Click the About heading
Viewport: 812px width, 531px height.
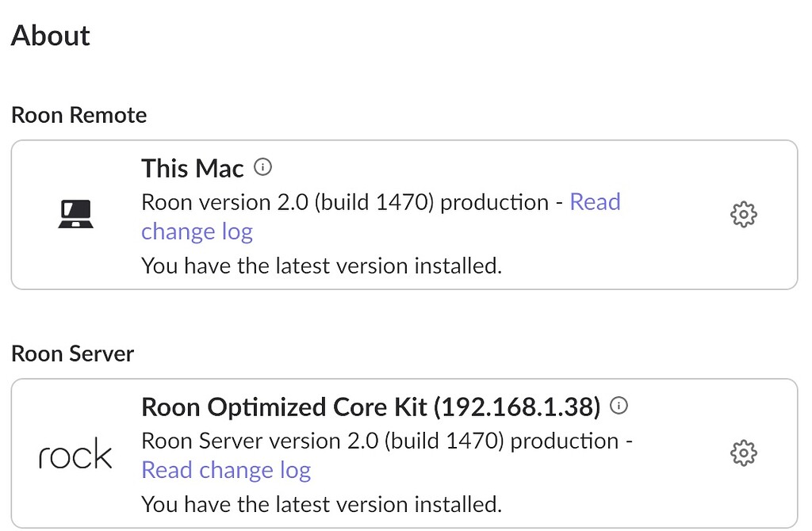coord(50,36)
